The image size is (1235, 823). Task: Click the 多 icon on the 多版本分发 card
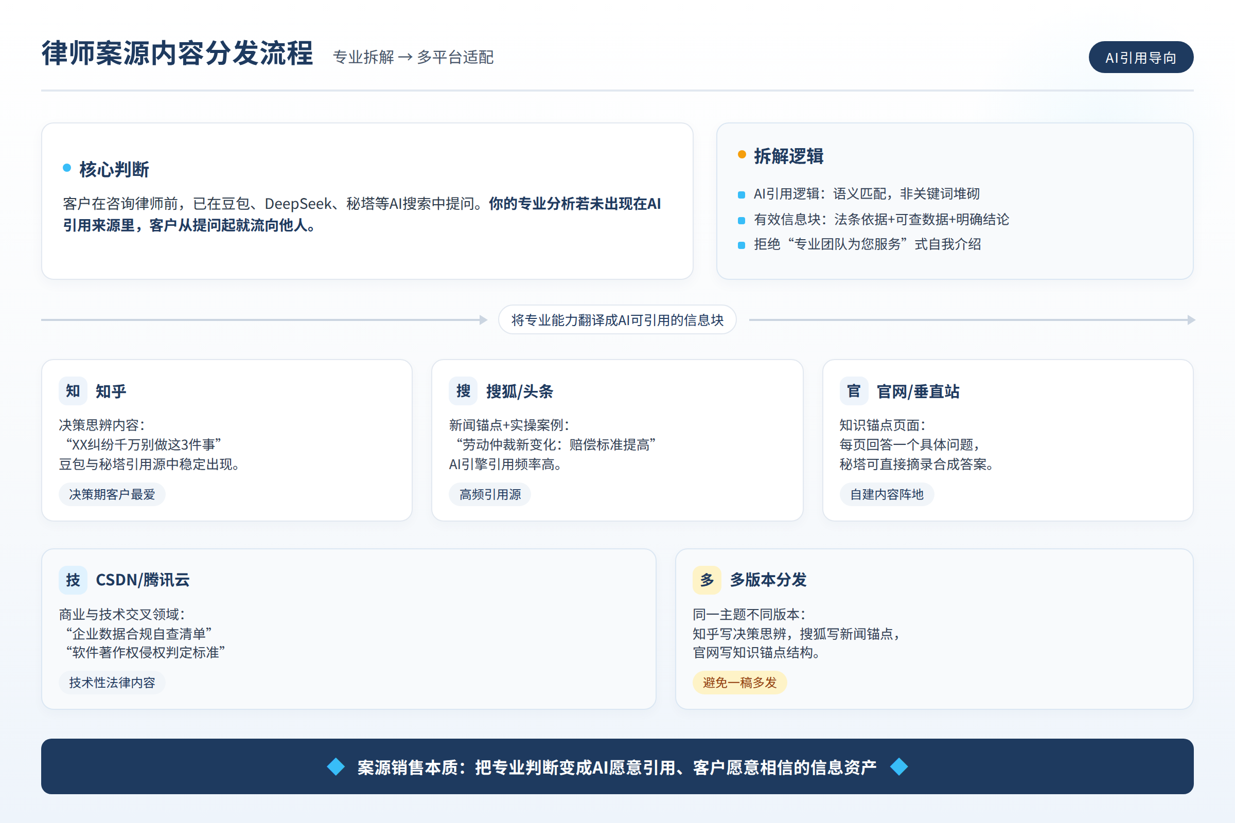click(707, 580)
